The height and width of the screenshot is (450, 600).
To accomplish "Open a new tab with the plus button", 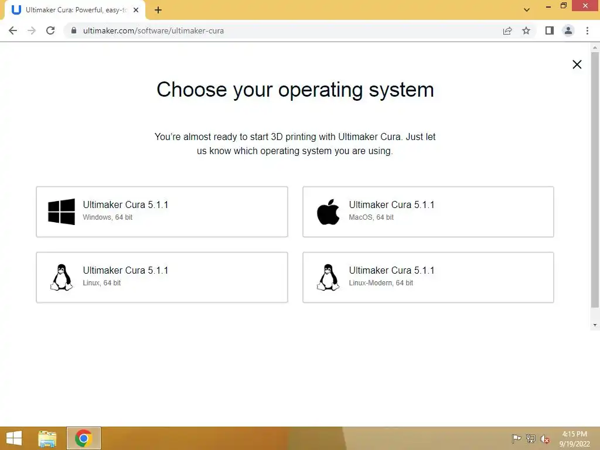I will [158, 11].
